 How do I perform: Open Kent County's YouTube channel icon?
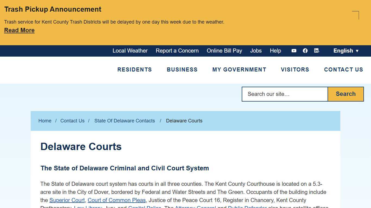294,51
